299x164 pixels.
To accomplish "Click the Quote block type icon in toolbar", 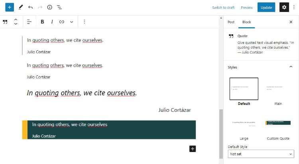I will click(x=5, y=22).
